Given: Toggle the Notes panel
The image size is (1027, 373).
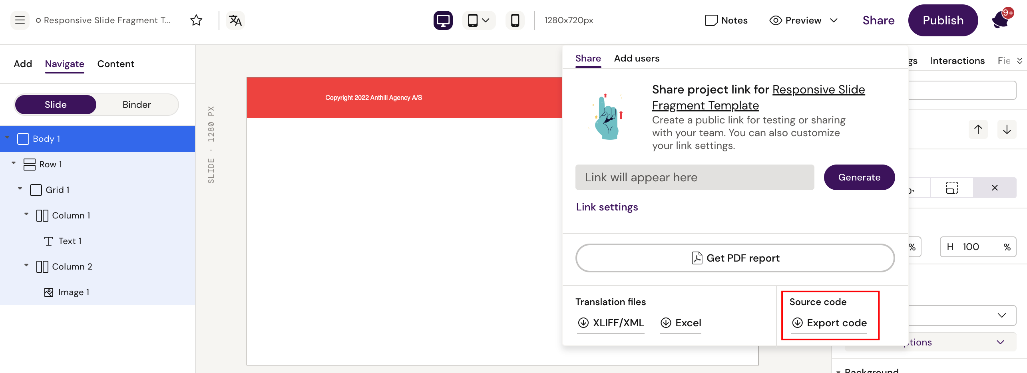Looking at the screenshot, I should (726, 20).
